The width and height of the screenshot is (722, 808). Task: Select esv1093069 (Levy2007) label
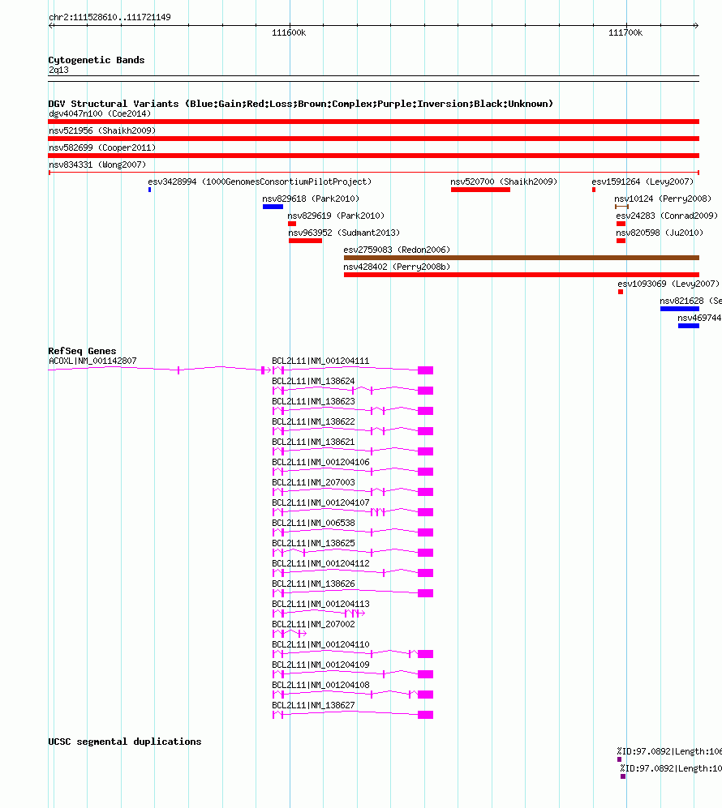(x=668, y=284)
